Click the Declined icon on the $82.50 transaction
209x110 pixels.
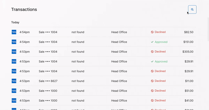point(152,32)
